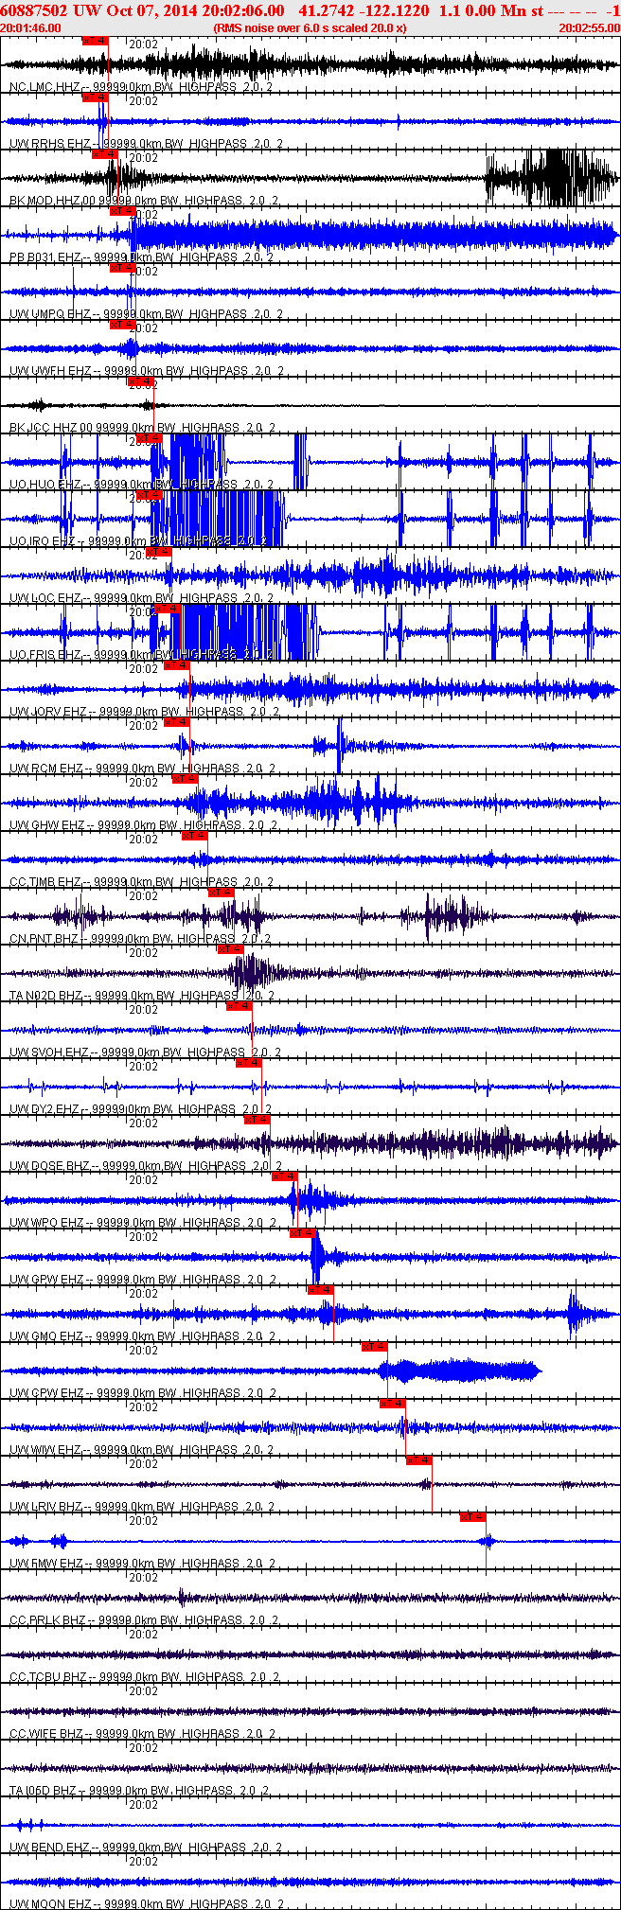Click the late burst on BK MOD waveform

coord(551,177)
